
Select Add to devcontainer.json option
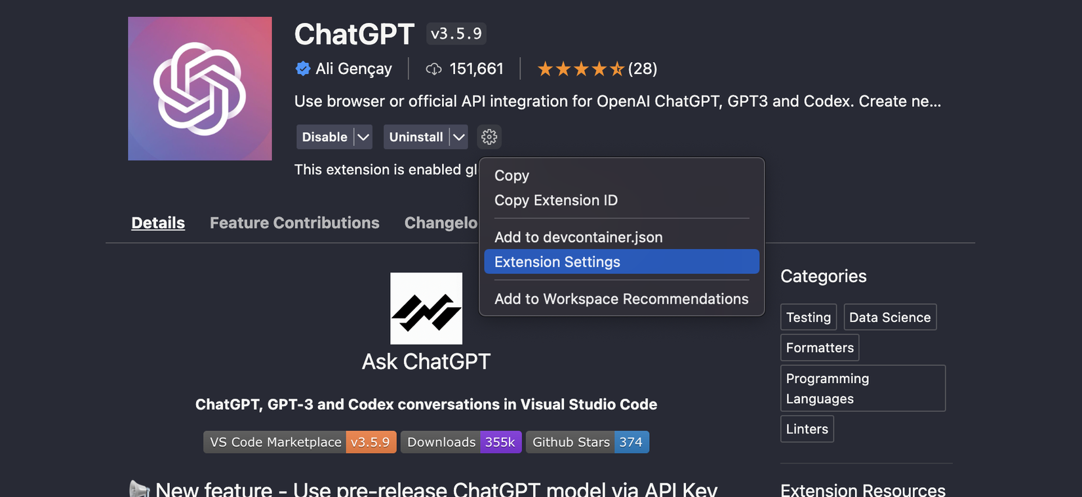578,237
